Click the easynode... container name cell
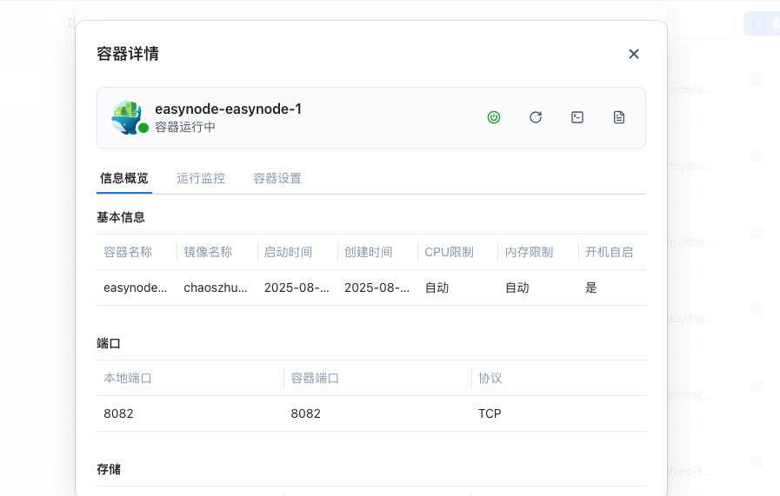This screenshot has height=496, width=780. tap(135, 288)
